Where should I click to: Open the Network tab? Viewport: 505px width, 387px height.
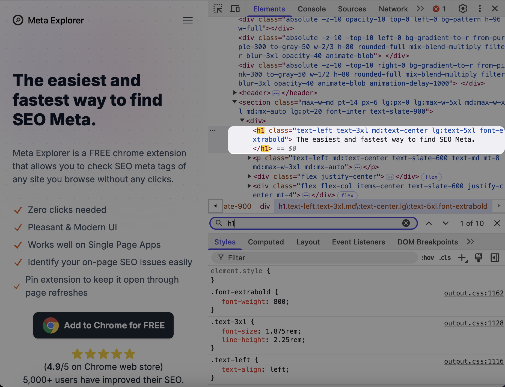[393, 9]
